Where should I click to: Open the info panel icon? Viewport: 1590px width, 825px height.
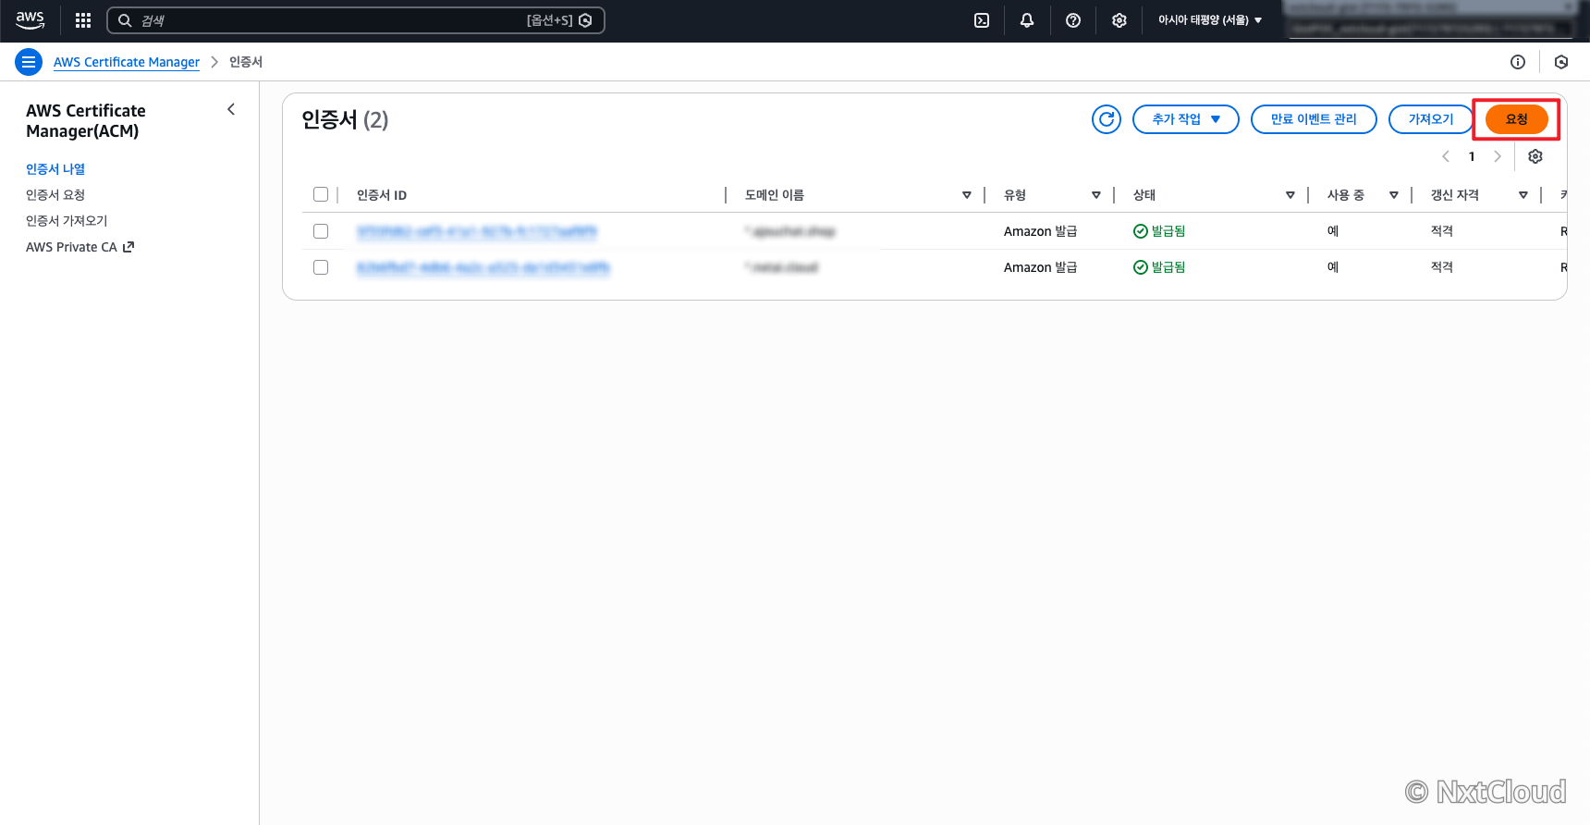[1518, 62]
